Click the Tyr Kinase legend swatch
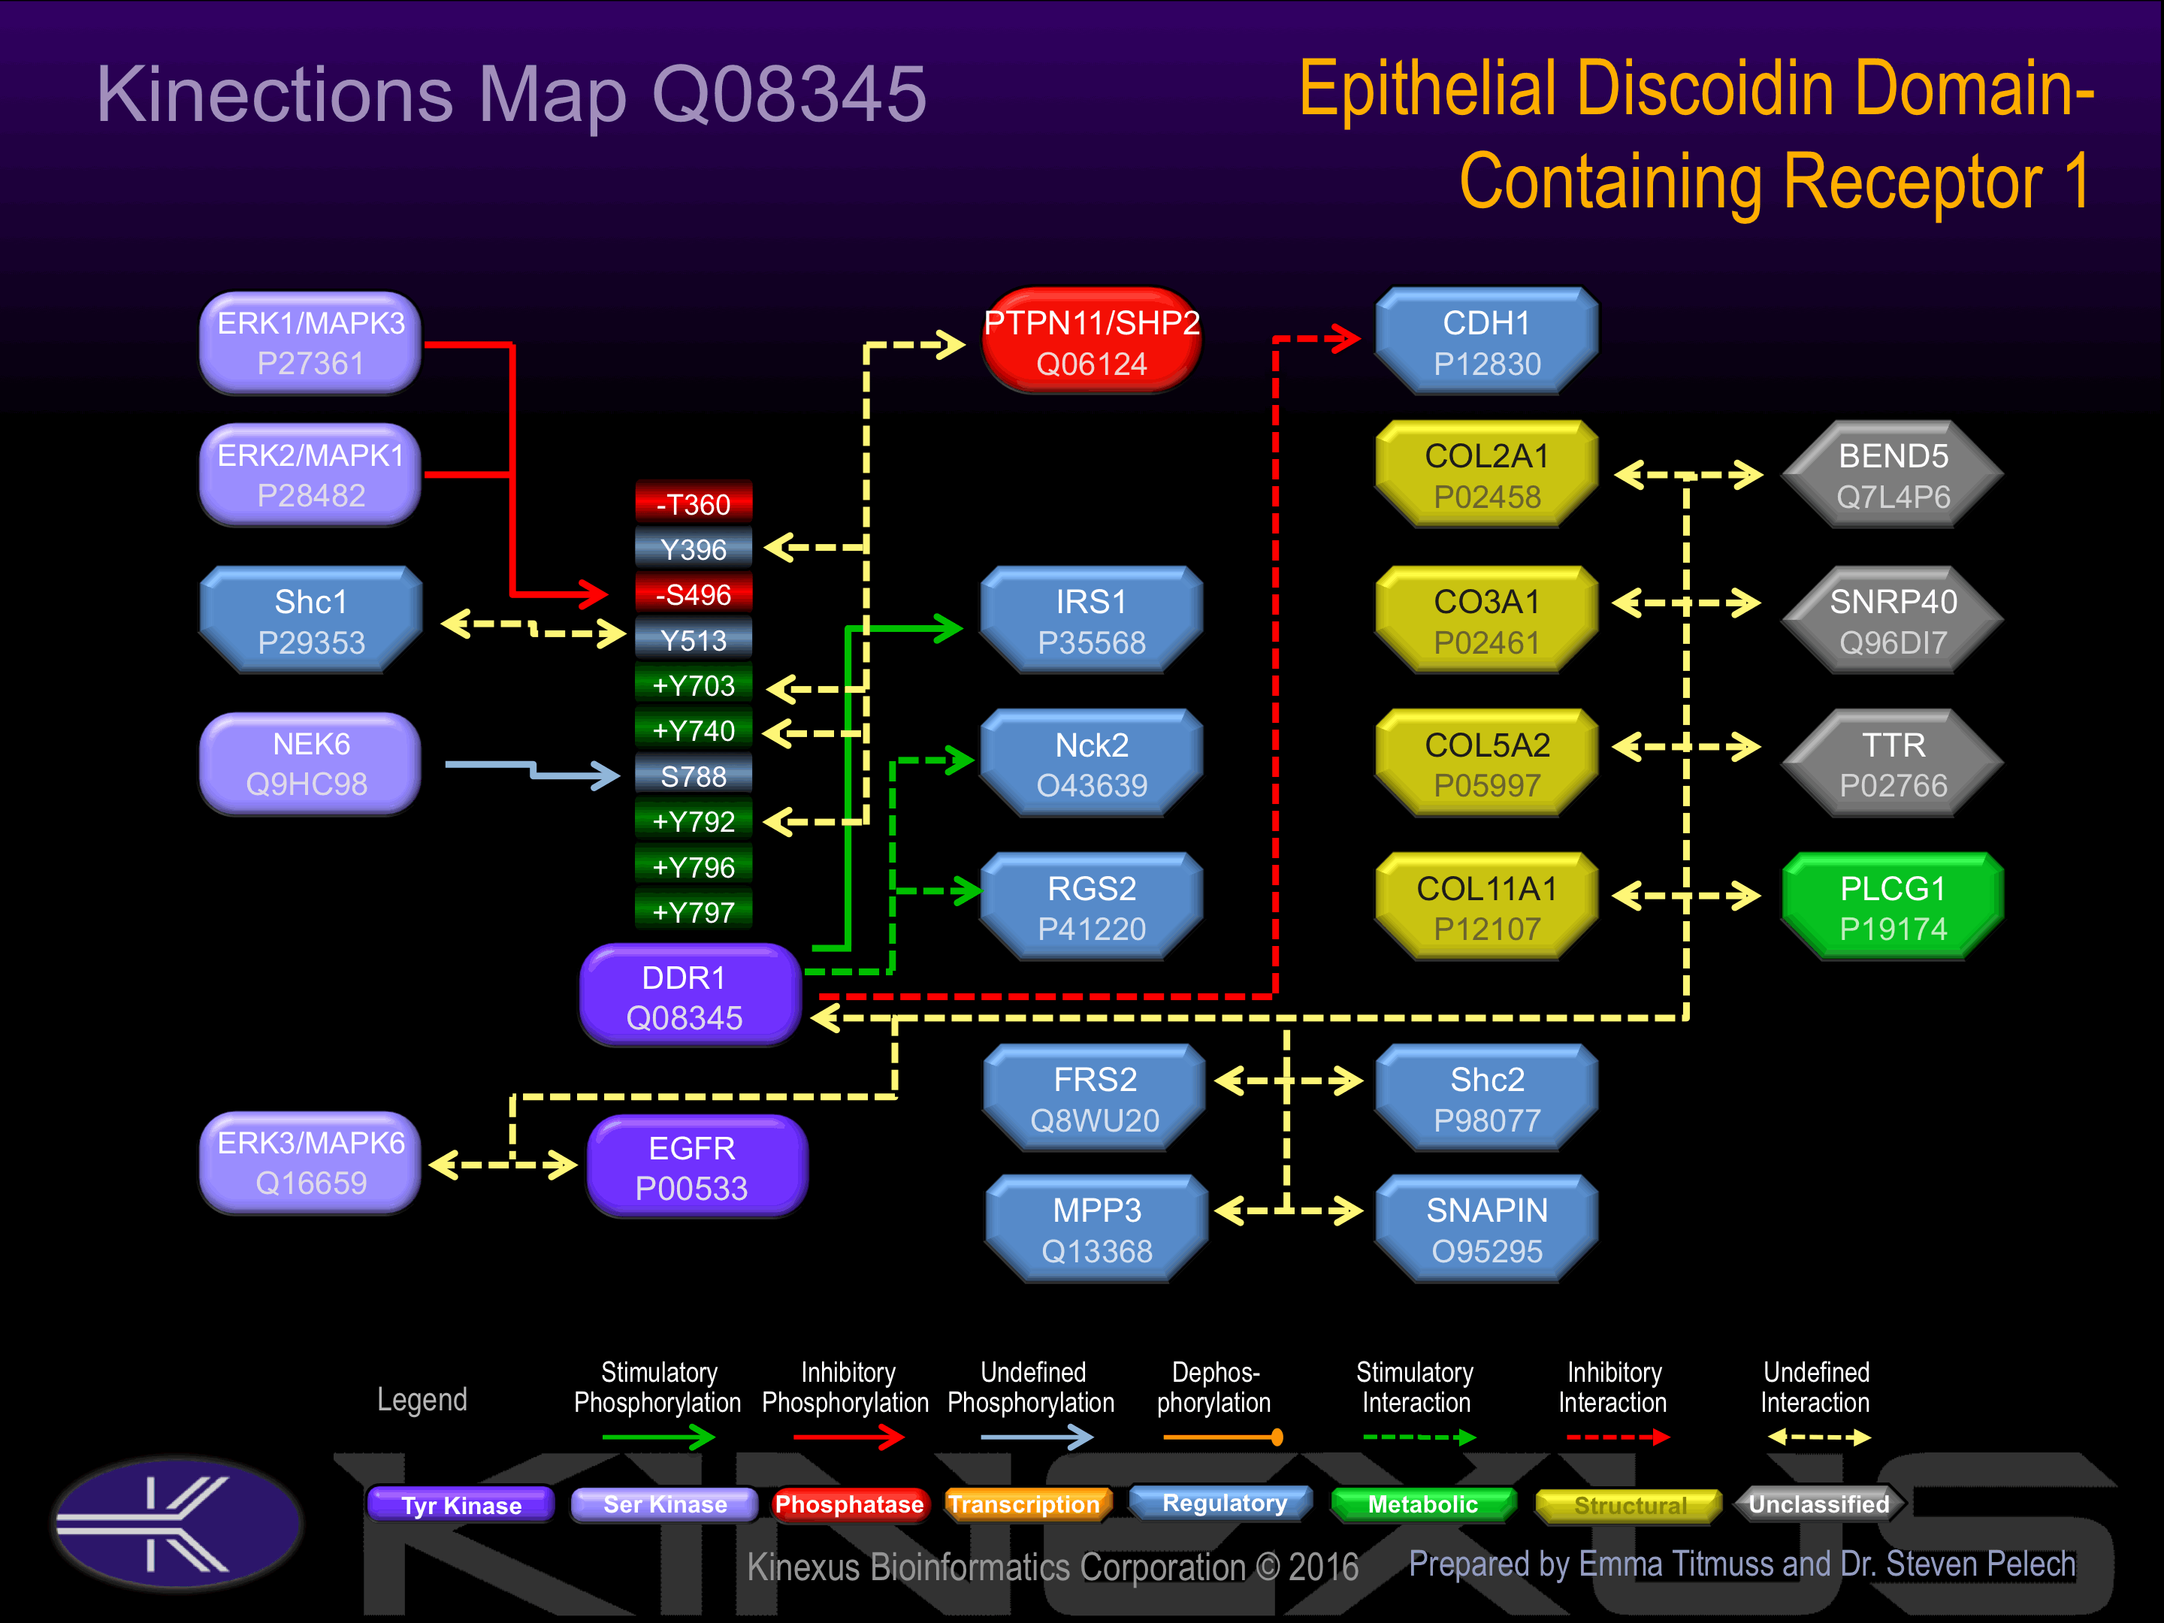Viewport: 2164px width, 1623px height. [x=461, y=1504]
